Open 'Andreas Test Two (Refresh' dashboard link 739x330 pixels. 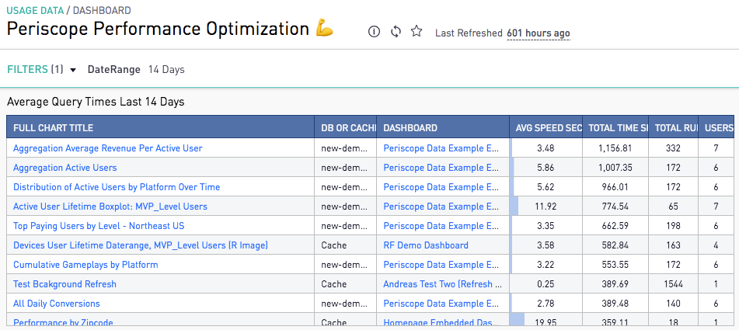pos(441,284)
